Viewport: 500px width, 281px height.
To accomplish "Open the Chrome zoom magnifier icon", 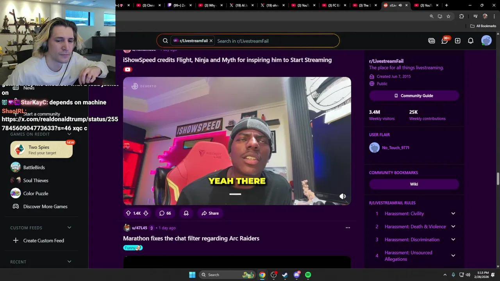I will click(432, 16).
